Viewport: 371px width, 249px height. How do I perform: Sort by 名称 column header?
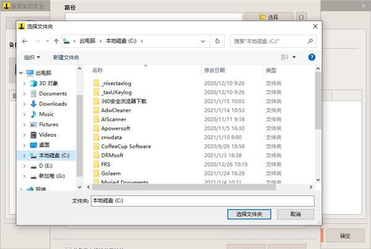(98, 70)
